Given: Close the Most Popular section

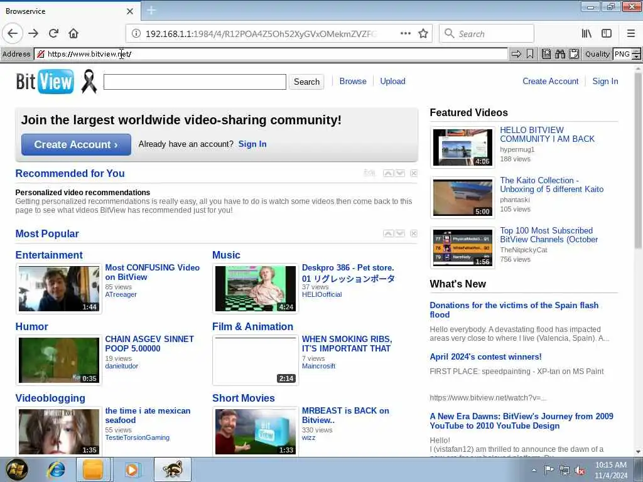Looking at the screenshot, I should click(x=414, y=233).
